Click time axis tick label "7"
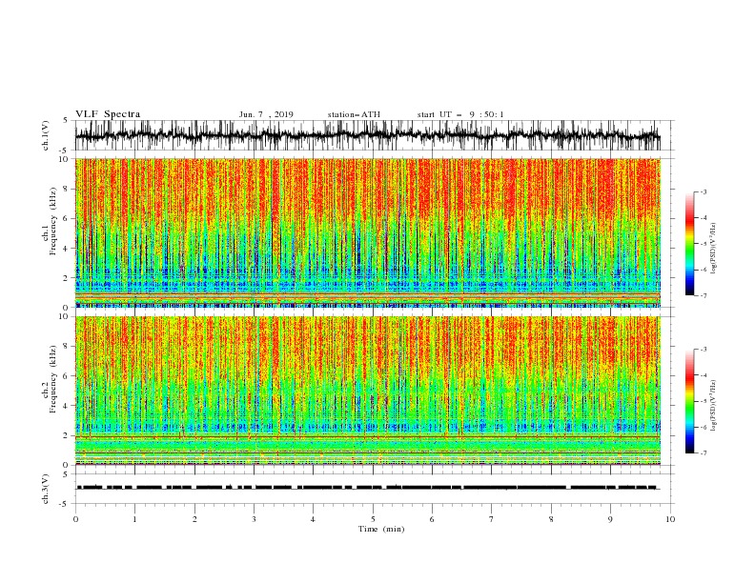This screenshot has height=583, width=755. tap(492, 519)
